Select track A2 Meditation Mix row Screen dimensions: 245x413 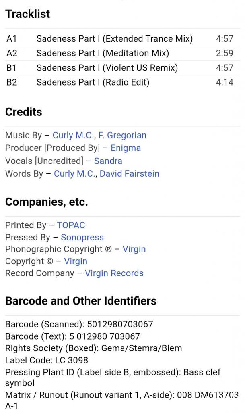103,53
